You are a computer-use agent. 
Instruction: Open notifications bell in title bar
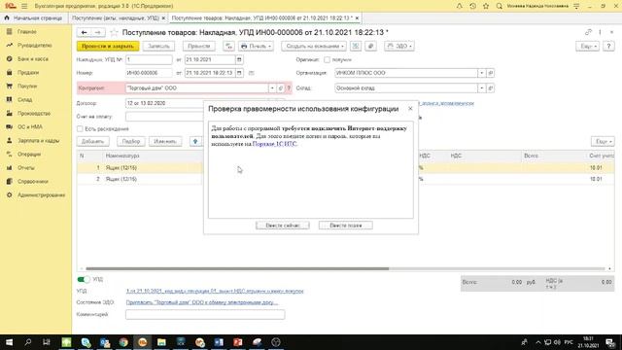click(x=459, y=6)
